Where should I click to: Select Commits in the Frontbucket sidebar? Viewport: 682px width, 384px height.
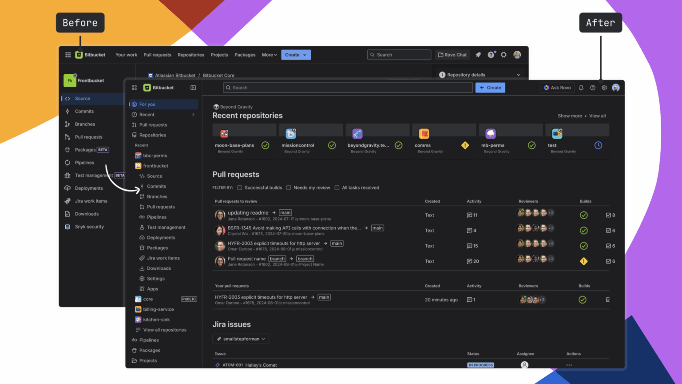(x=84, y=111)
